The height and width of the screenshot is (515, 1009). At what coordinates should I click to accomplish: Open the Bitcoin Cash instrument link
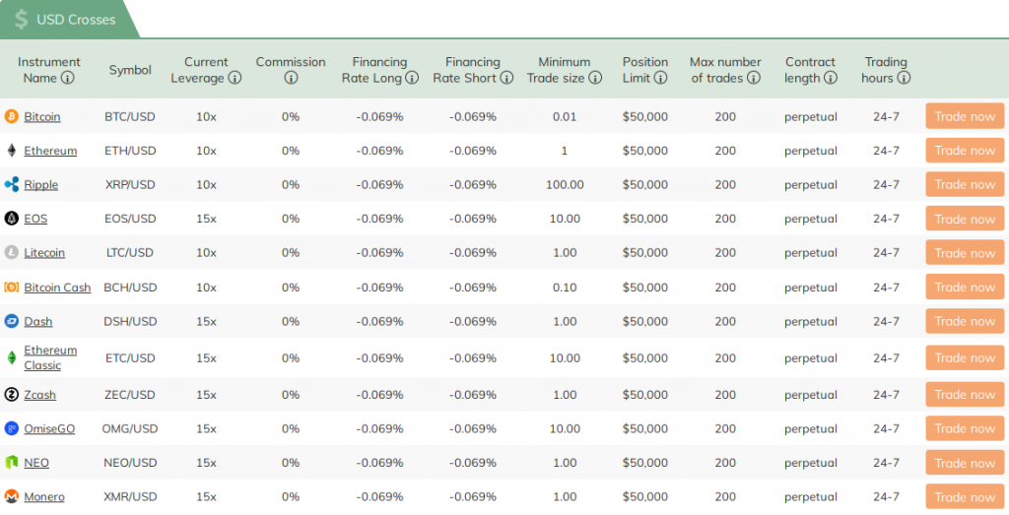click(57, 289)
